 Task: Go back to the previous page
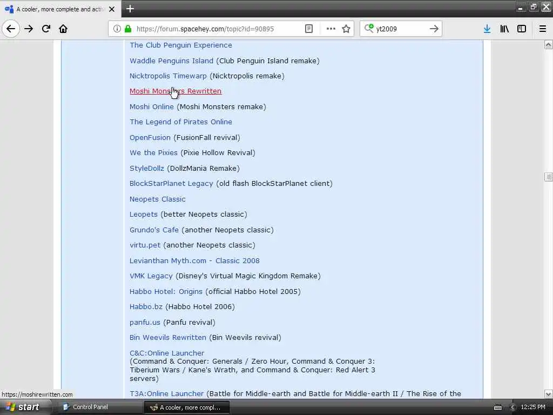click(x=11, y=29)
